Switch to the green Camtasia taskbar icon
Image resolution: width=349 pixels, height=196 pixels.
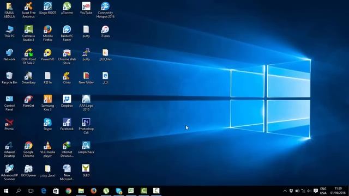143,191
